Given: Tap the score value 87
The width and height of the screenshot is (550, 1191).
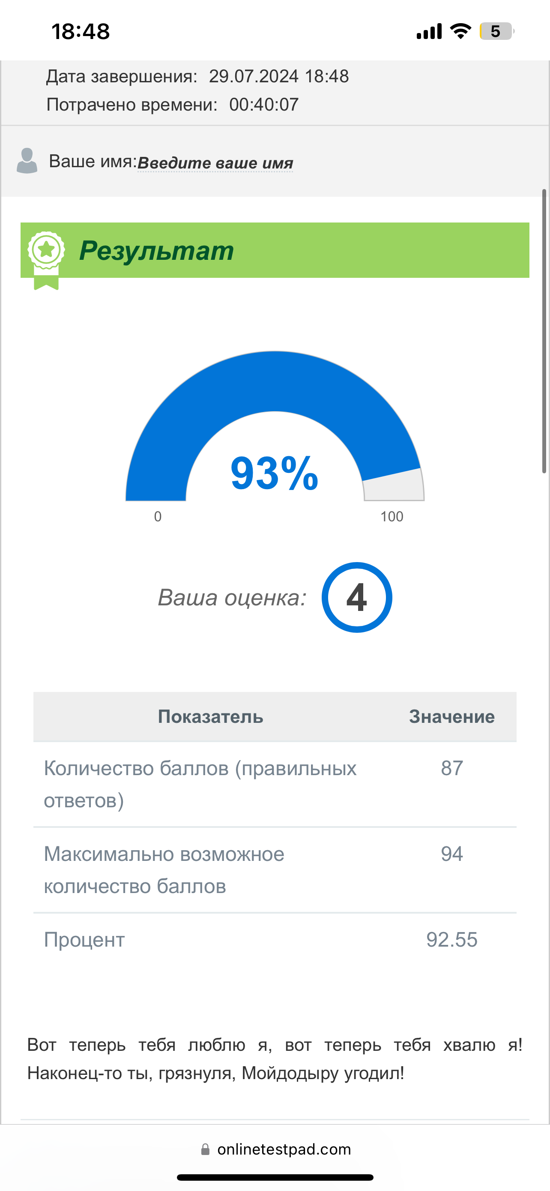Looking at the screenshot, I should (451, 768).
